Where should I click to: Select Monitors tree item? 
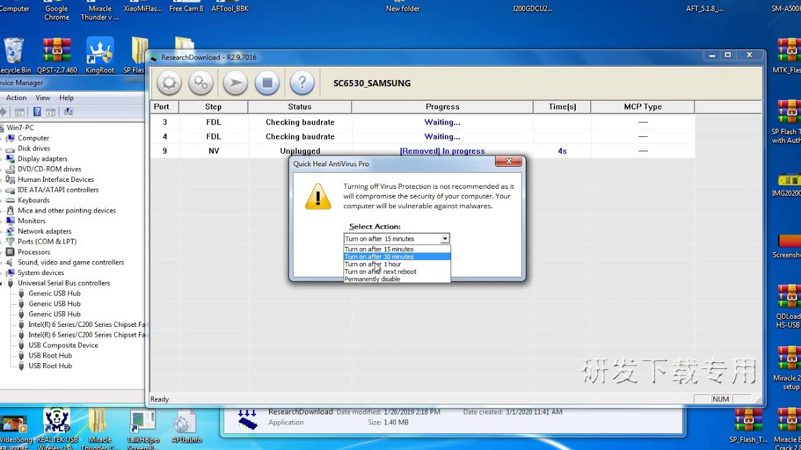31,221
